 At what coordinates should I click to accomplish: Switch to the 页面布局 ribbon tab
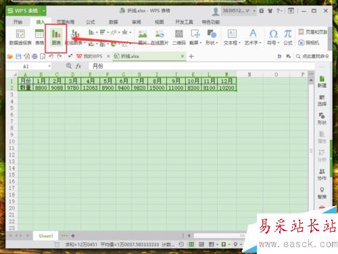point(66,22)
